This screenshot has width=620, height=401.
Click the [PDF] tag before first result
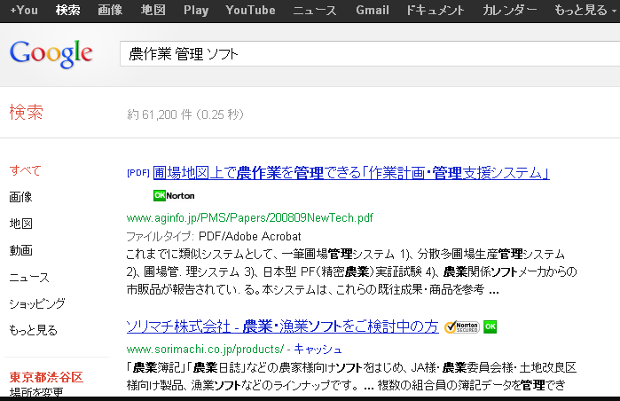click(138, 173)
